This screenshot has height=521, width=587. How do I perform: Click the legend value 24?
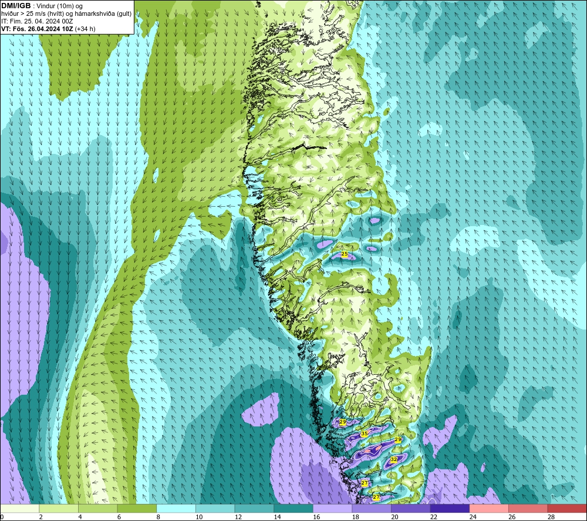click(473, 517)
